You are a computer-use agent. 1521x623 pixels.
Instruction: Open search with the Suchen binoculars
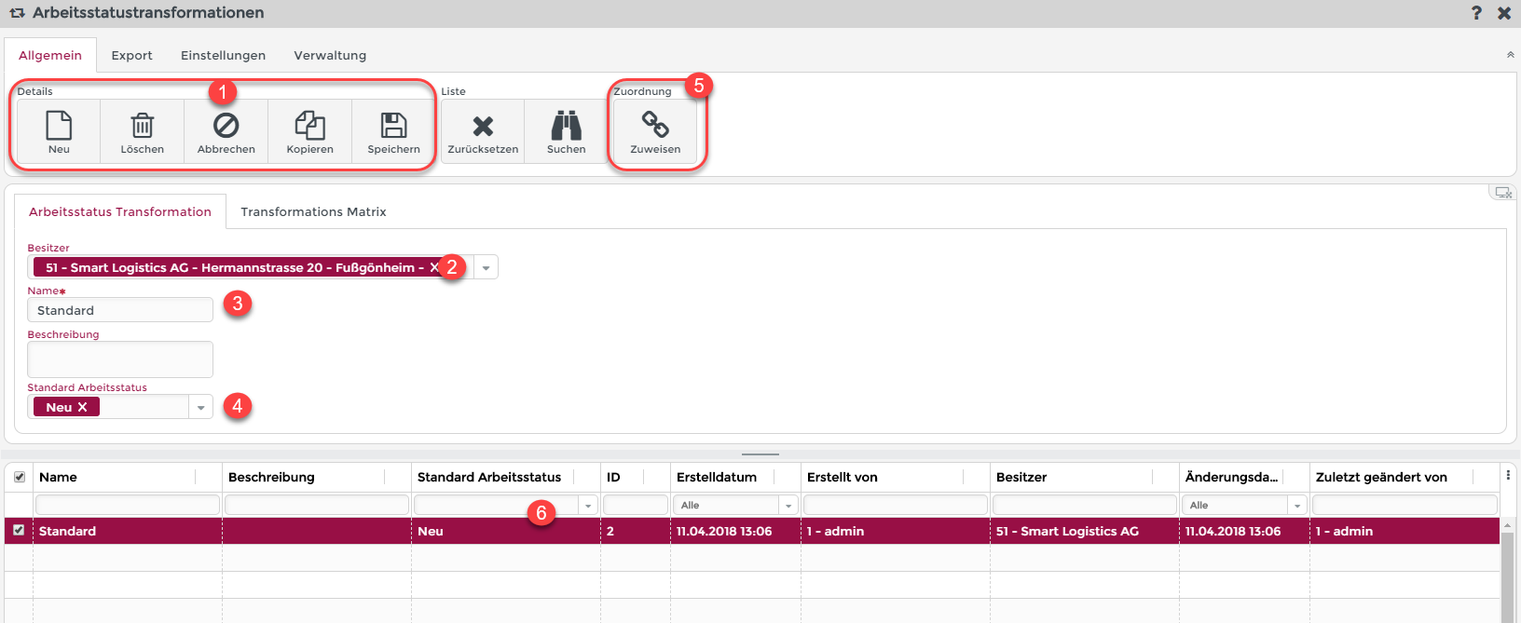point(566,126)
